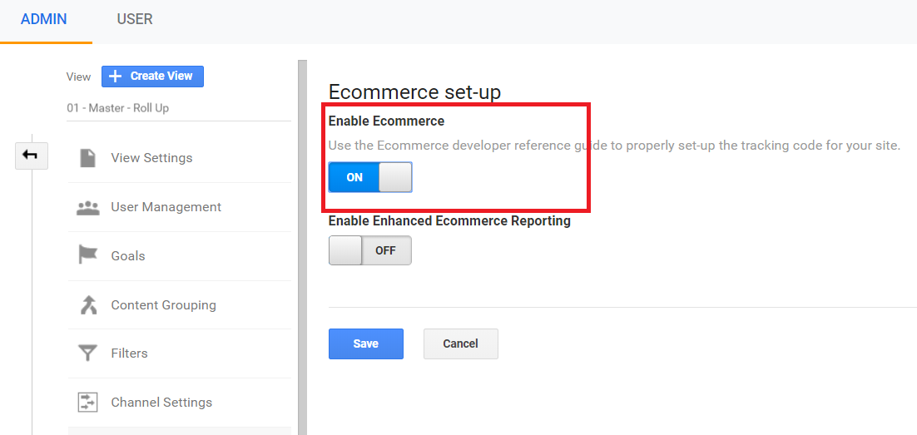Click the vertical scrollbar of the view panel
The width and height of the screenshot is (917, 435).
(302, 247)
